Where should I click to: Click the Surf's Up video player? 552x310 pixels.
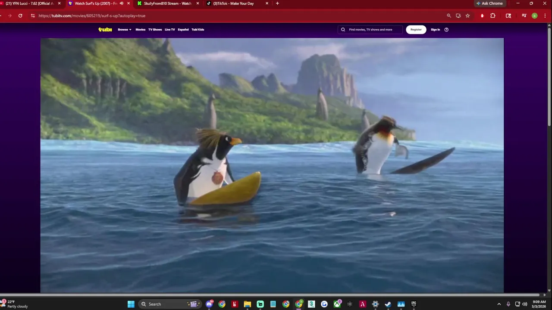(x=272, y=165)
